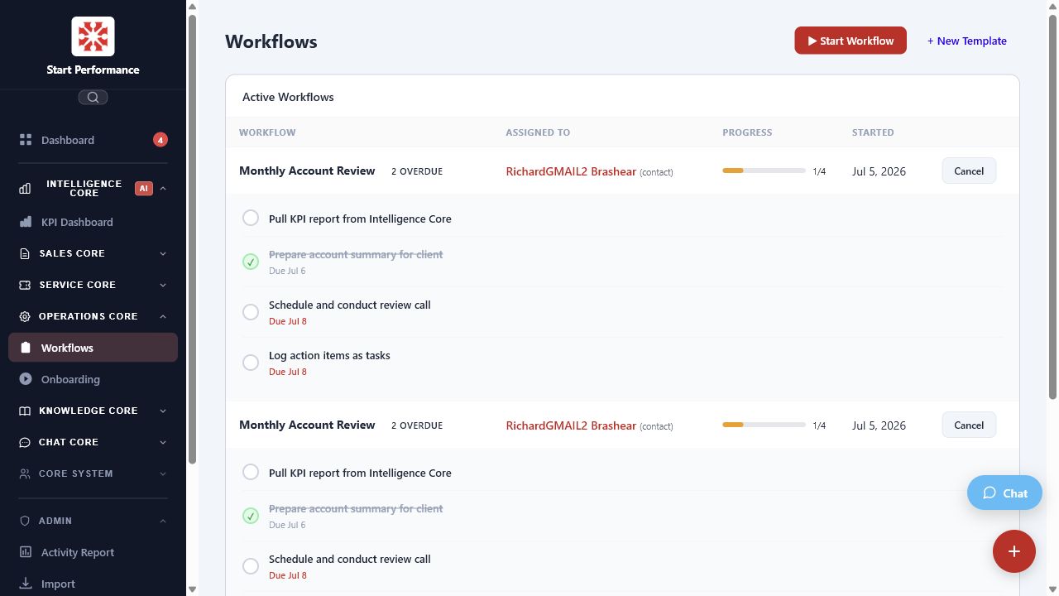Click the Import download icon
Image resolution: width=1059 pixels, height=596 pixels.
[x=26, y=584]
